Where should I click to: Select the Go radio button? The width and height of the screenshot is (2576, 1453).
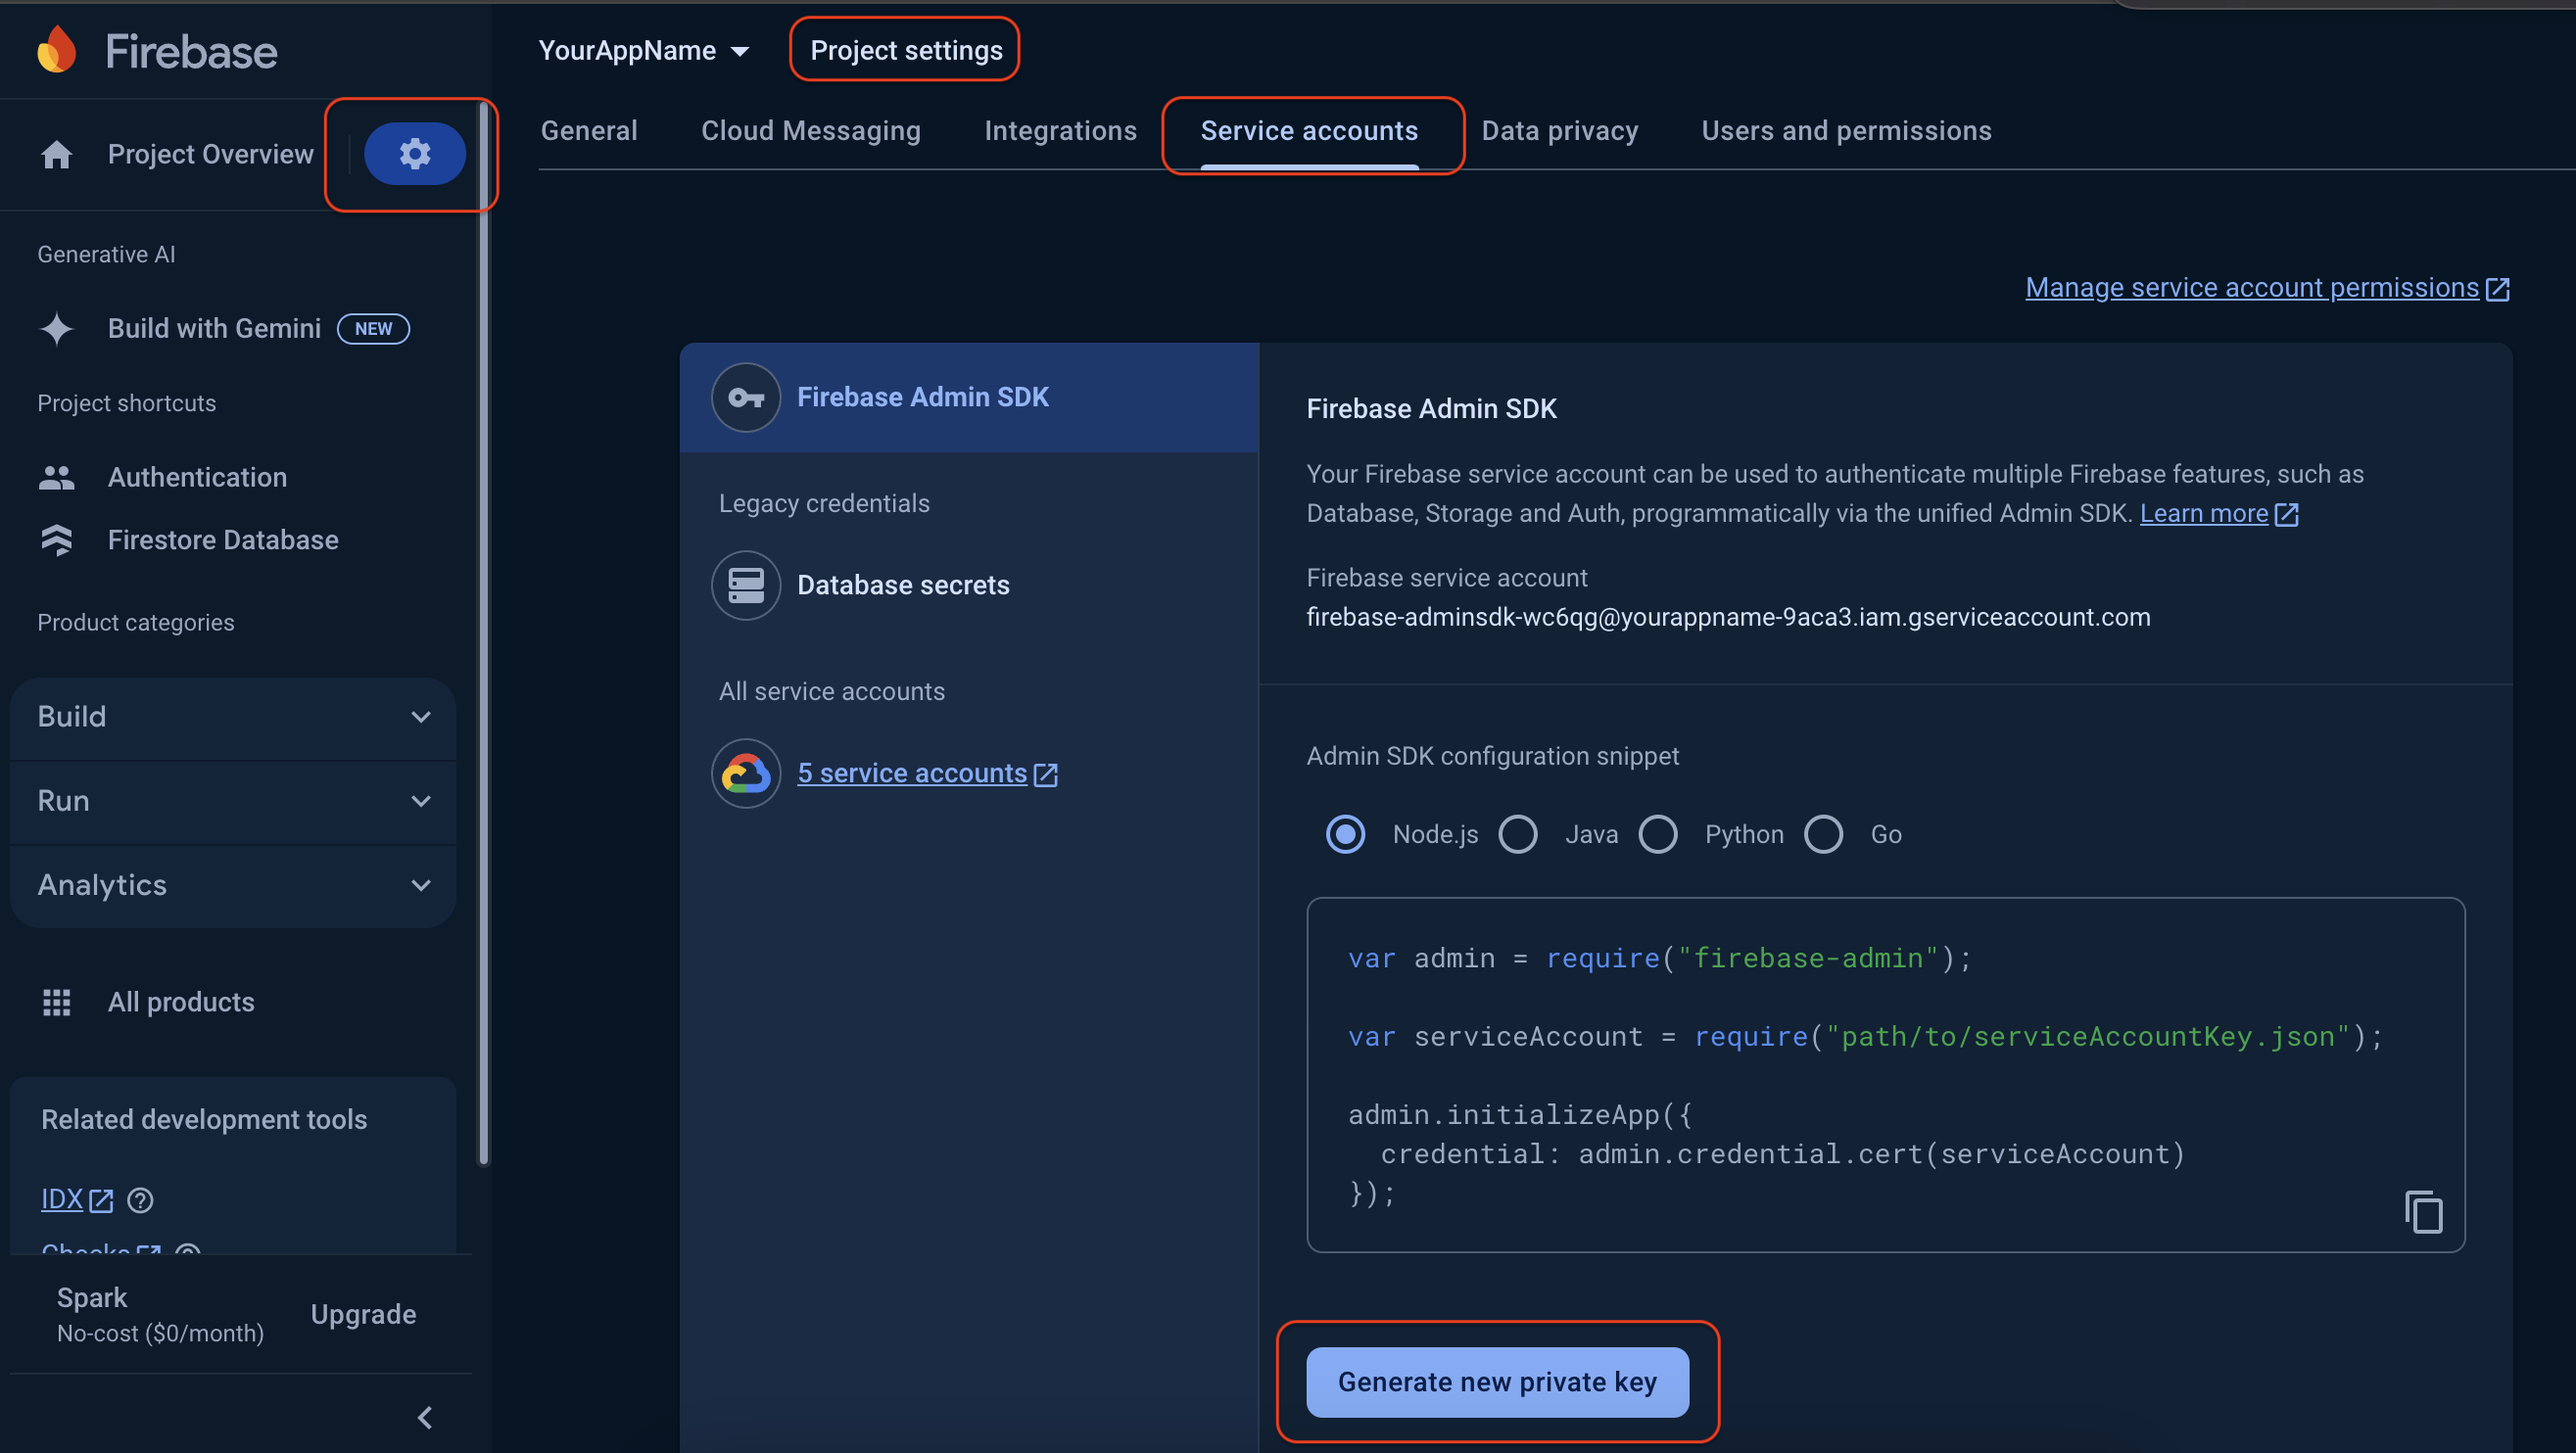click(1824, 834)
